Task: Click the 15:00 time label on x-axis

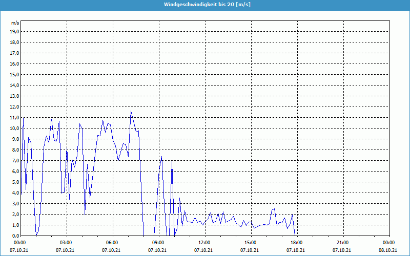Action: click(251, 243)
